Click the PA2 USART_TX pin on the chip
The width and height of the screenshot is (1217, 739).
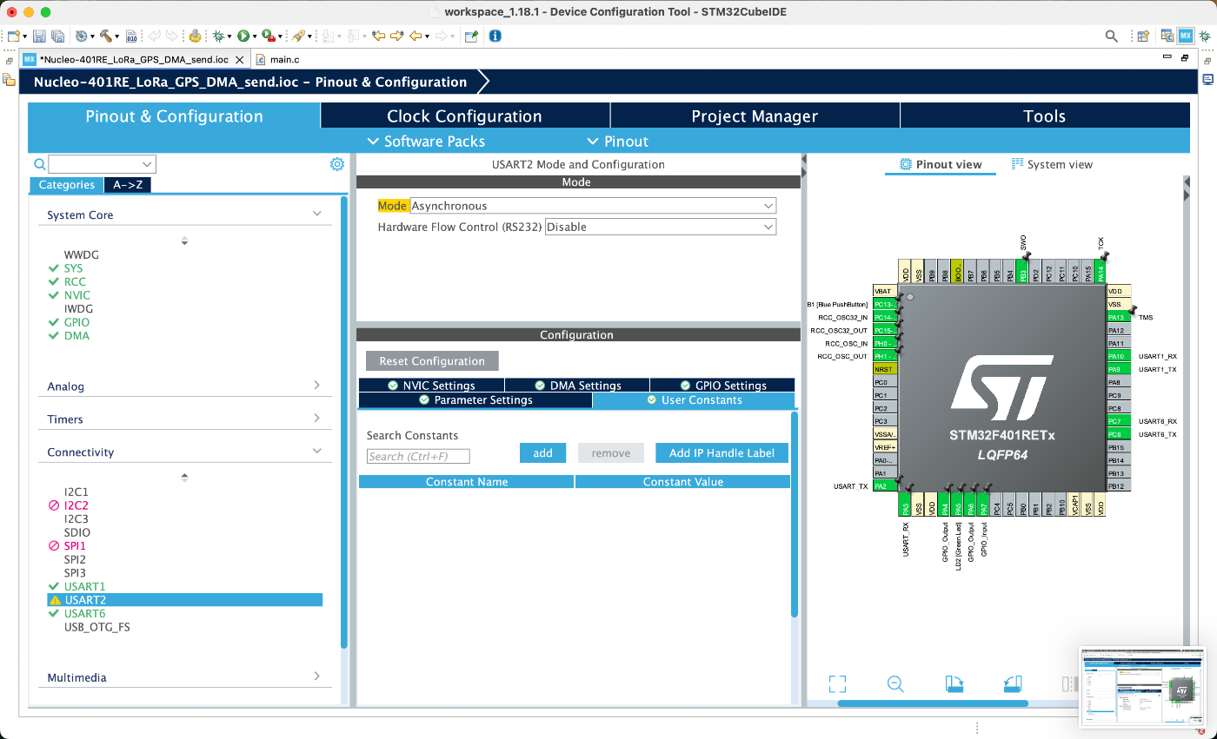[885, 486]
